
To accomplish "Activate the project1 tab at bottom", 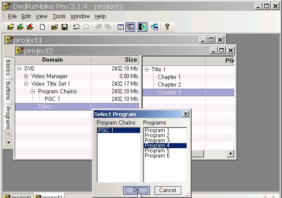I will coord(18,196).
